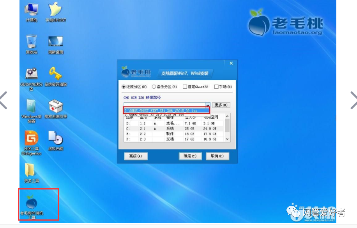Go to next image with right chevron
Screen dimensions: 357x228
pos(353,100)
